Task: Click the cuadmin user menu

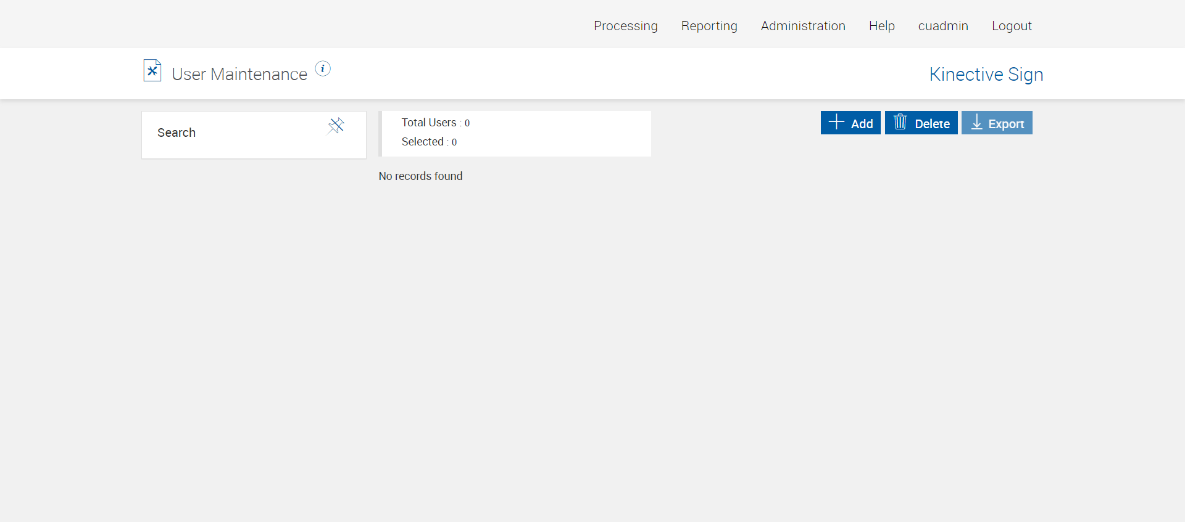Action: coord(943,26)
